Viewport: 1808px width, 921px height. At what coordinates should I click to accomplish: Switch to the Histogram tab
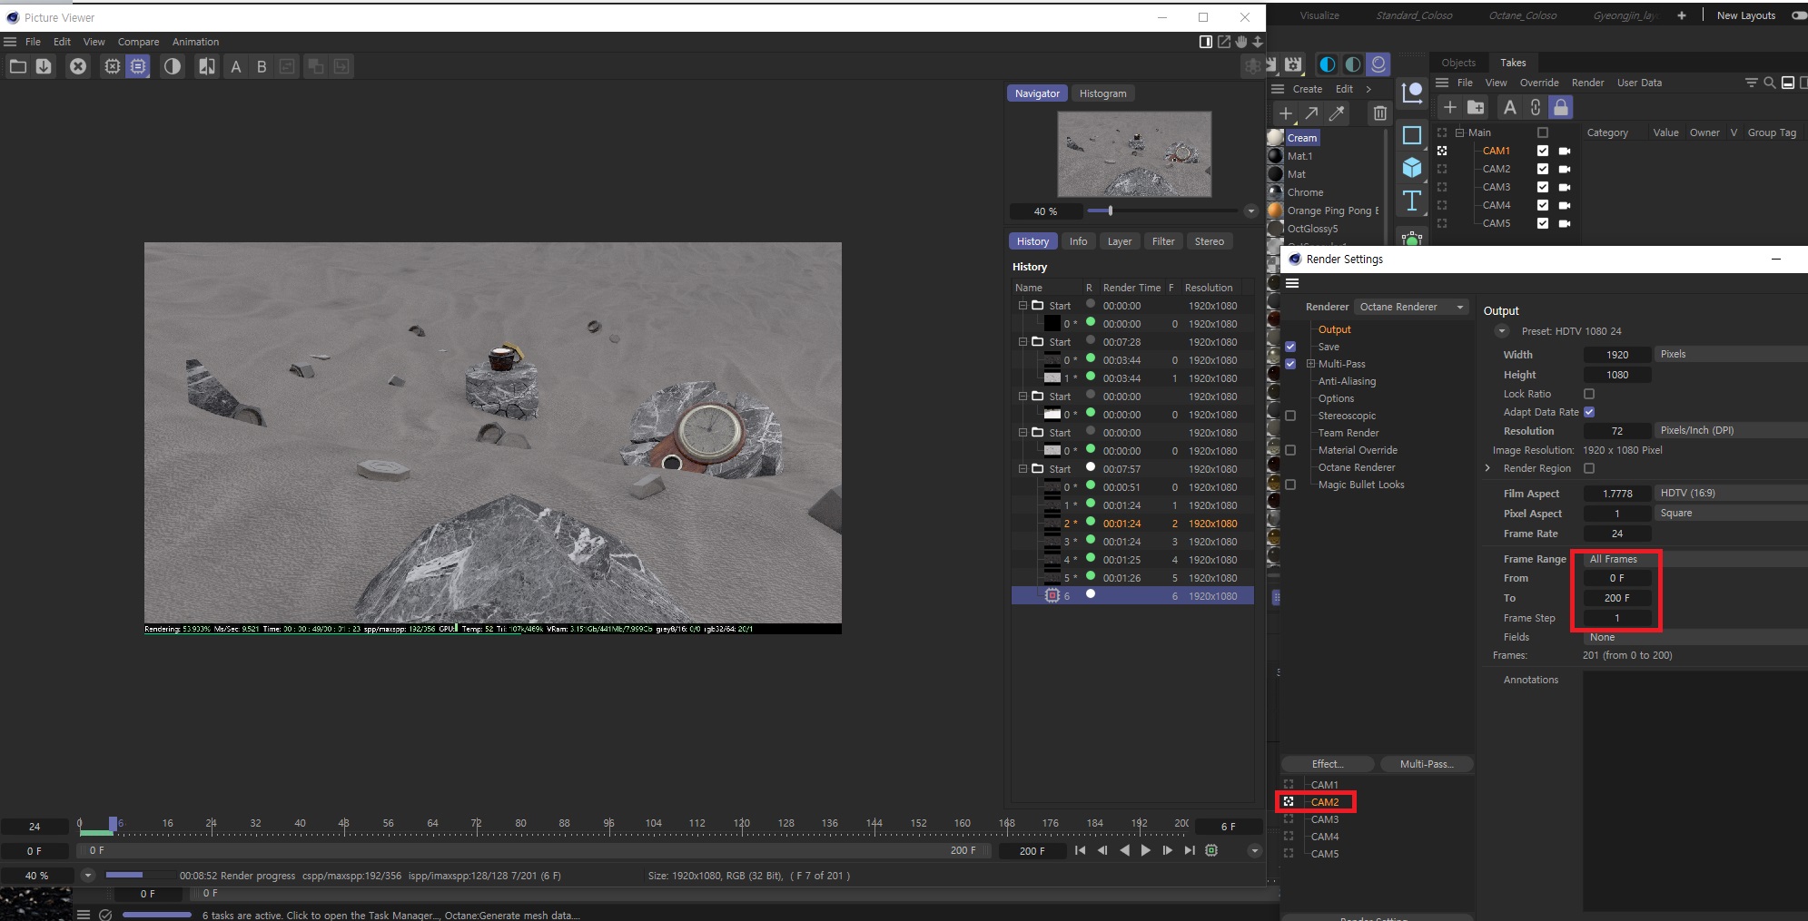point(1102,93)
